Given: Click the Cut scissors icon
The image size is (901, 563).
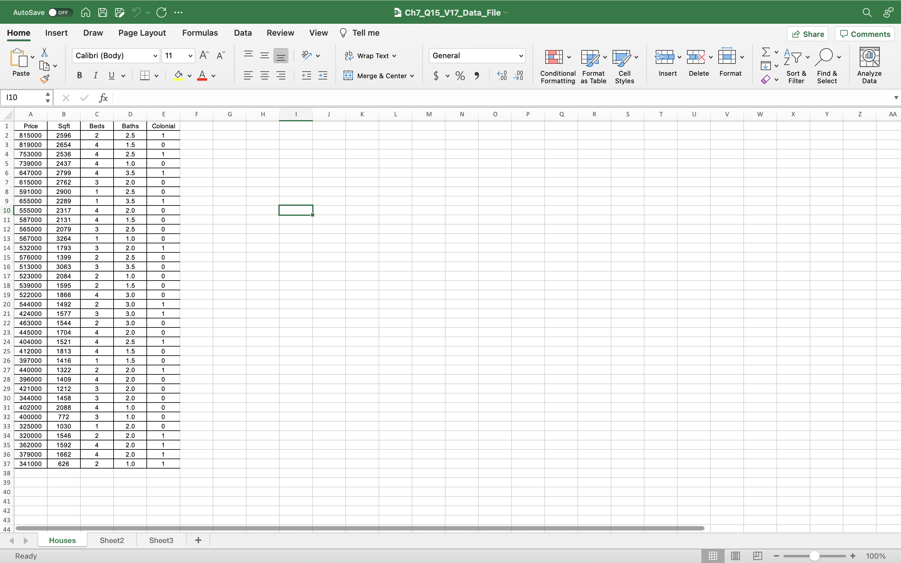Looking at the screenshot, I should 44,52.
